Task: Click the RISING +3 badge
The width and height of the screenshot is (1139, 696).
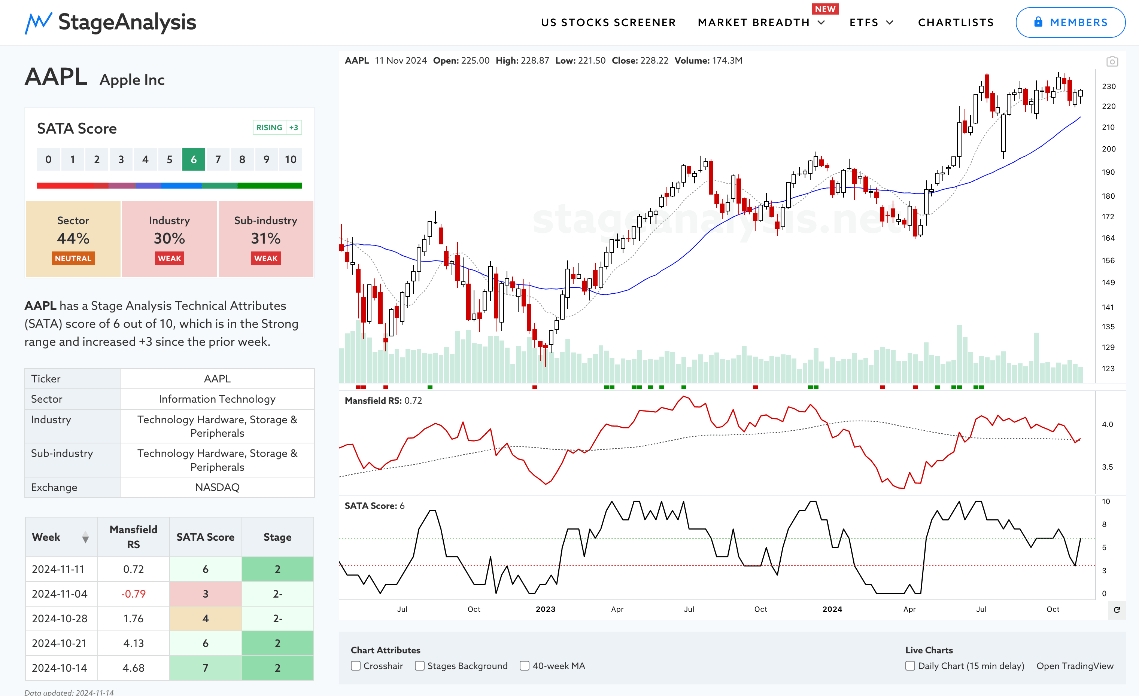Action: click(x=277, y=128)
